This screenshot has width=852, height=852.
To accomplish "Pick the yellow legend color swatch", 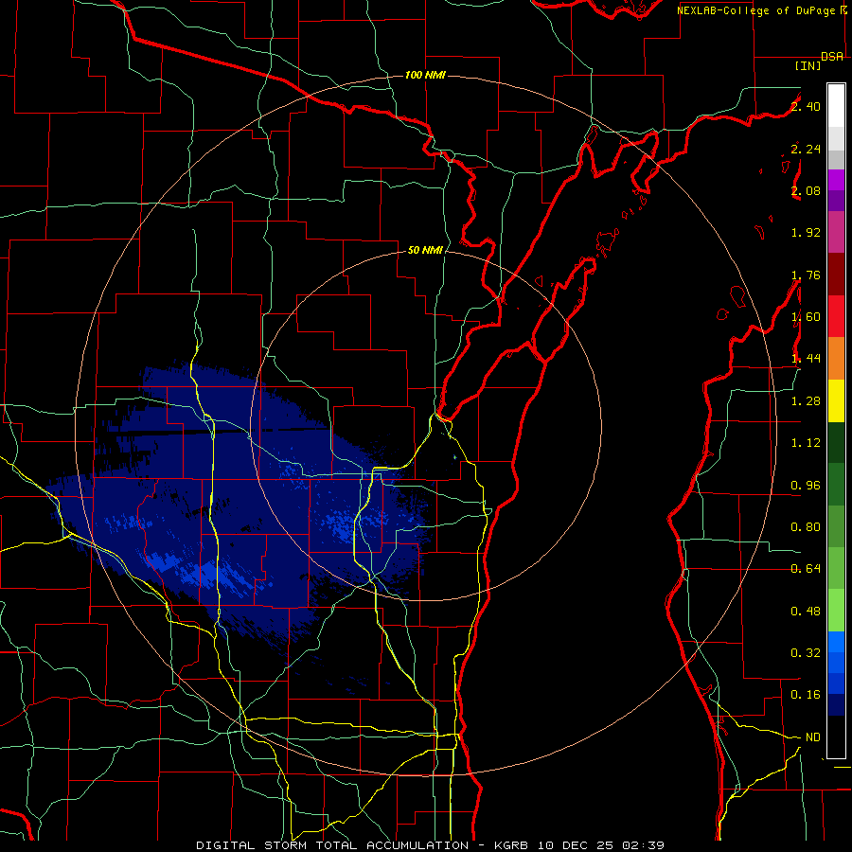I will (x=836, y=401).
